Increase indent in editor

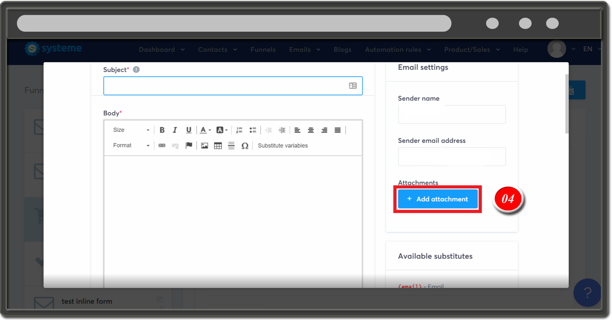(282, 130)
